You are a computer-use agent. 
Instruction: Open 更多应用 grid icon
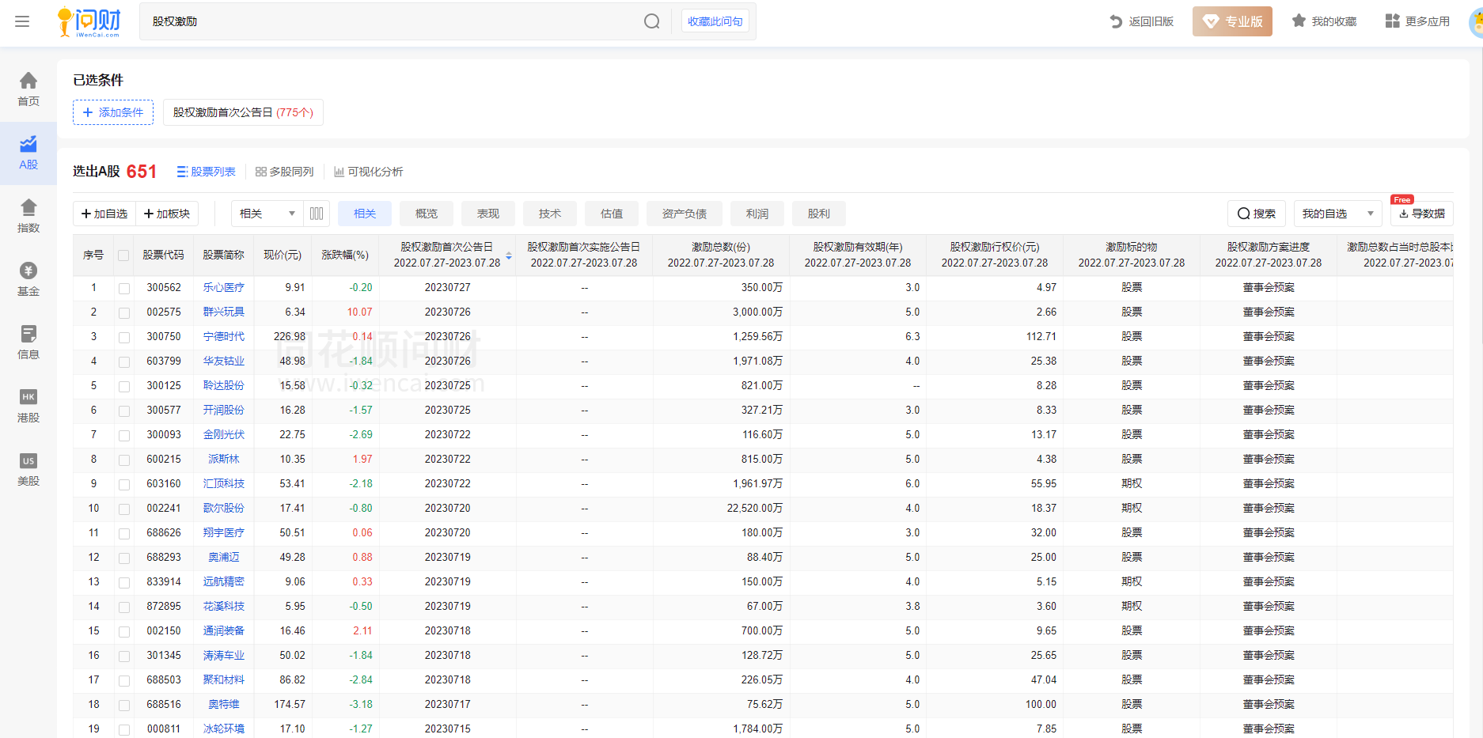(x=1393, y=21)
